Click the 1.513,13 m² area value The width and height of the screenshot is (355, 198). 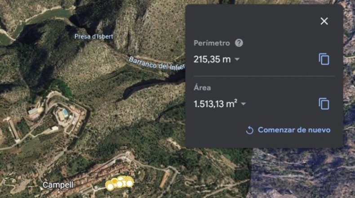216,104
